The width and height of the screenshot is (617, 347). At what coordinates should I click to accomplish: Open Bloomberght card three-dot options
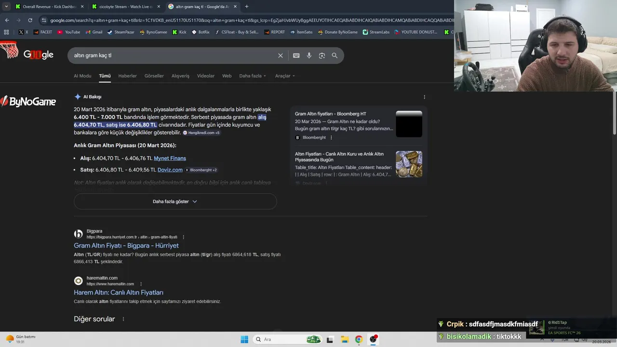331,137
